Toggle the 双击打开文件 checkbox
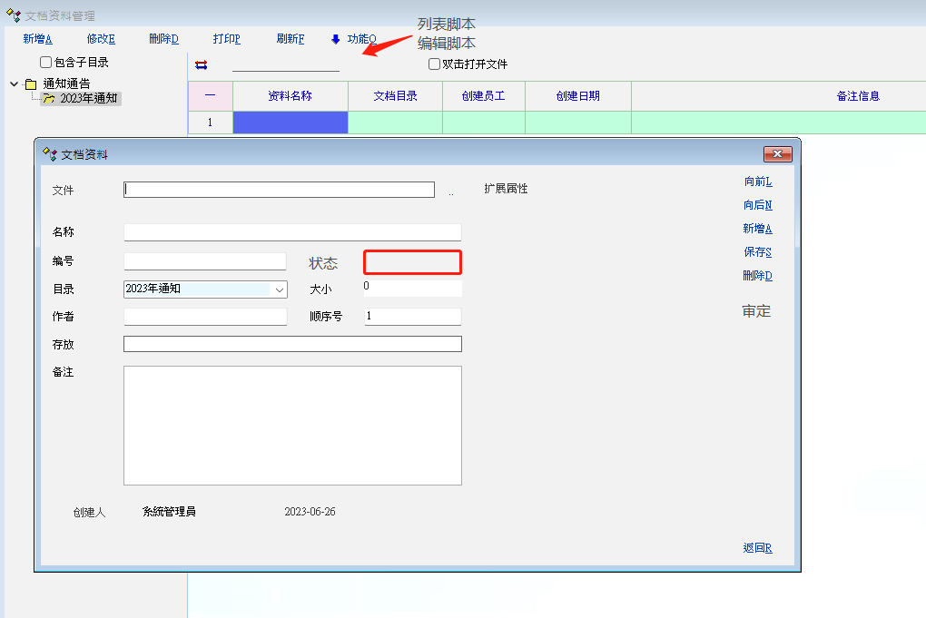 pos(434,64)
